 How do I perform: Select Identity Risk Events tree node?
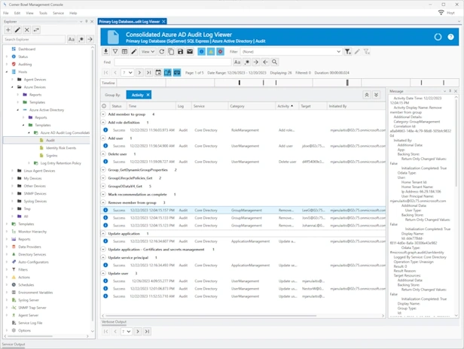(61, 147)
